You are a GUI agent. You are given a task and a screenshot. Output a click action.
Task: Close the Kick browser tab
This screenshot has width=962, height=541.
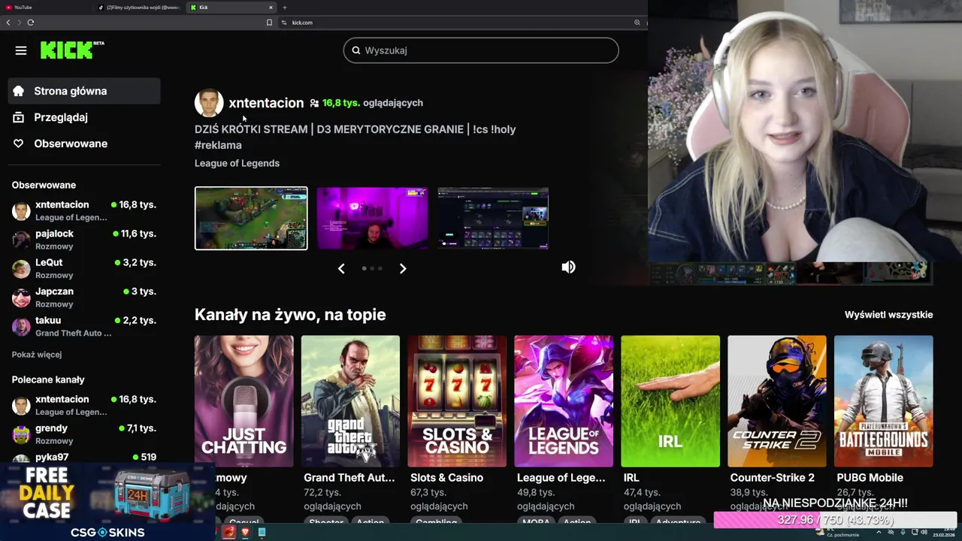pyautogui.click(x=271, y=8)
